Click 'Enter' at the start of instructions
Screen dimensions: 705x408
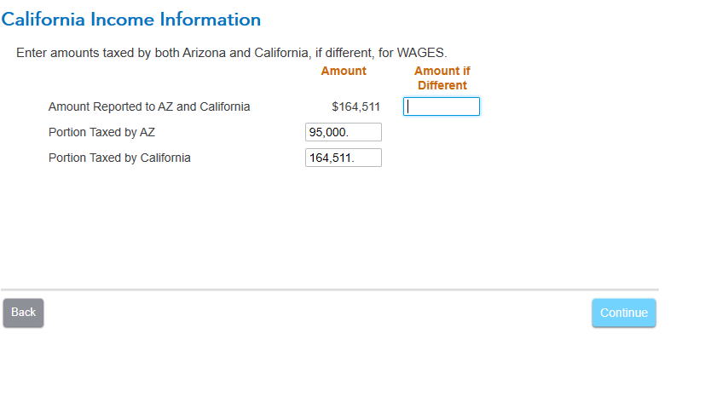click(32, 53)
